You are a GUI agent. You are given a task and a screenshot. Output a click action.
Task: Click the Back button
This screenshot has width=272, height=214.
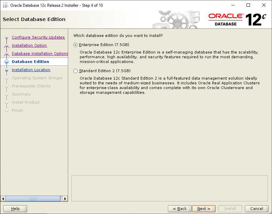[x=180, y=209]
